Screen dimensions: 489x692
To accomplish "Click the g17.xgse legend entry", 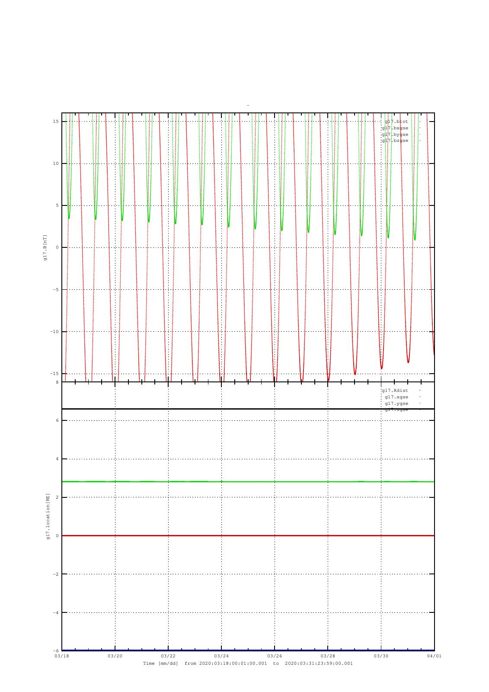I will (x=396, y=397).
